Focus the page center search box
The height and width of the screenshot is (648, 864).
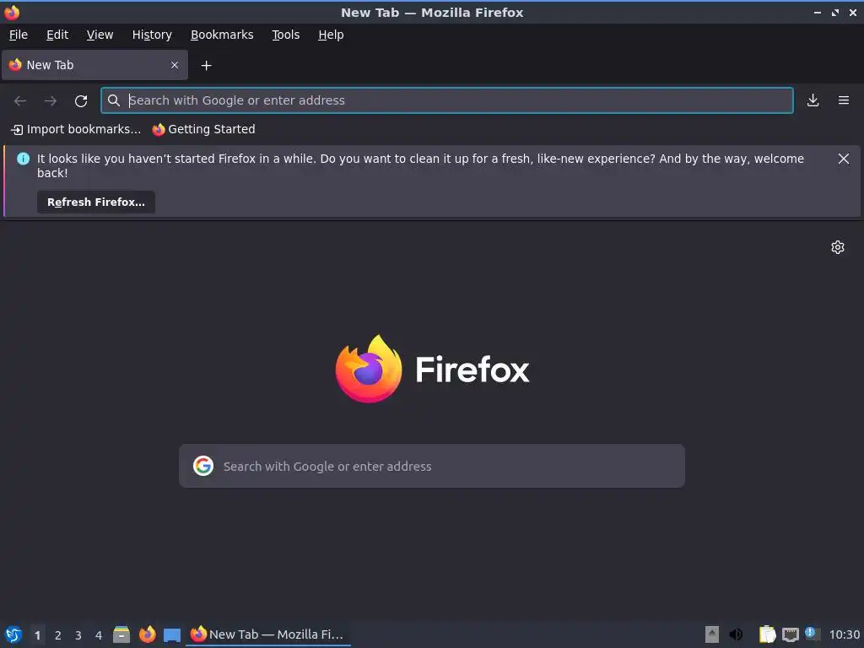tap(432, 466)
